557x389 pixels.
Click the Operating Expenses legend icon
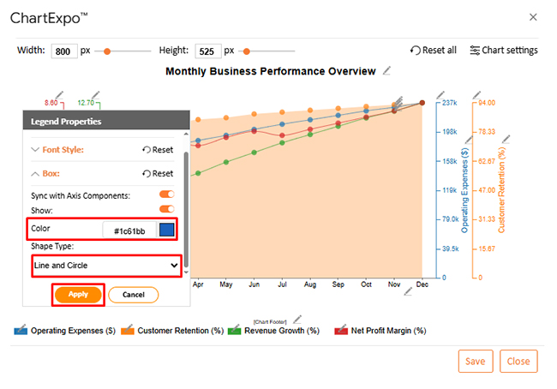click(x=21, y=330)
